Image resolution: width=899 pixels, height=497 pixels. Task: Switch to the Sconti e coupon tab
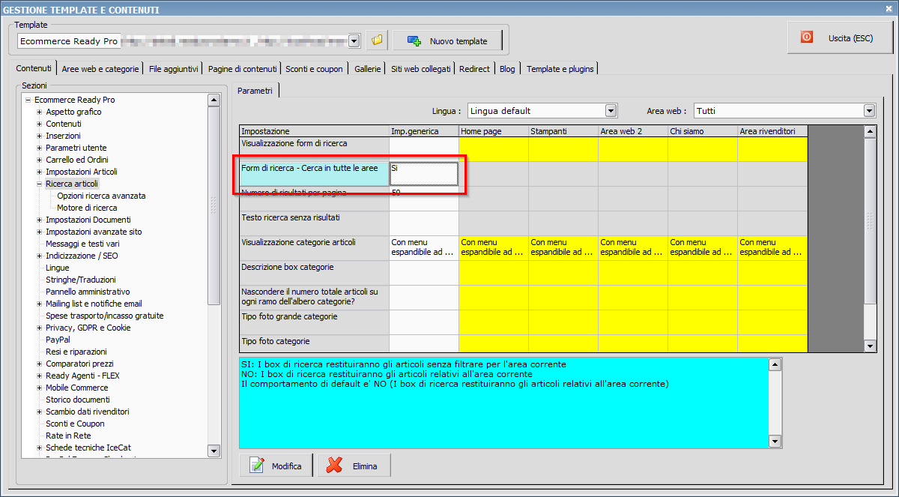314,69
